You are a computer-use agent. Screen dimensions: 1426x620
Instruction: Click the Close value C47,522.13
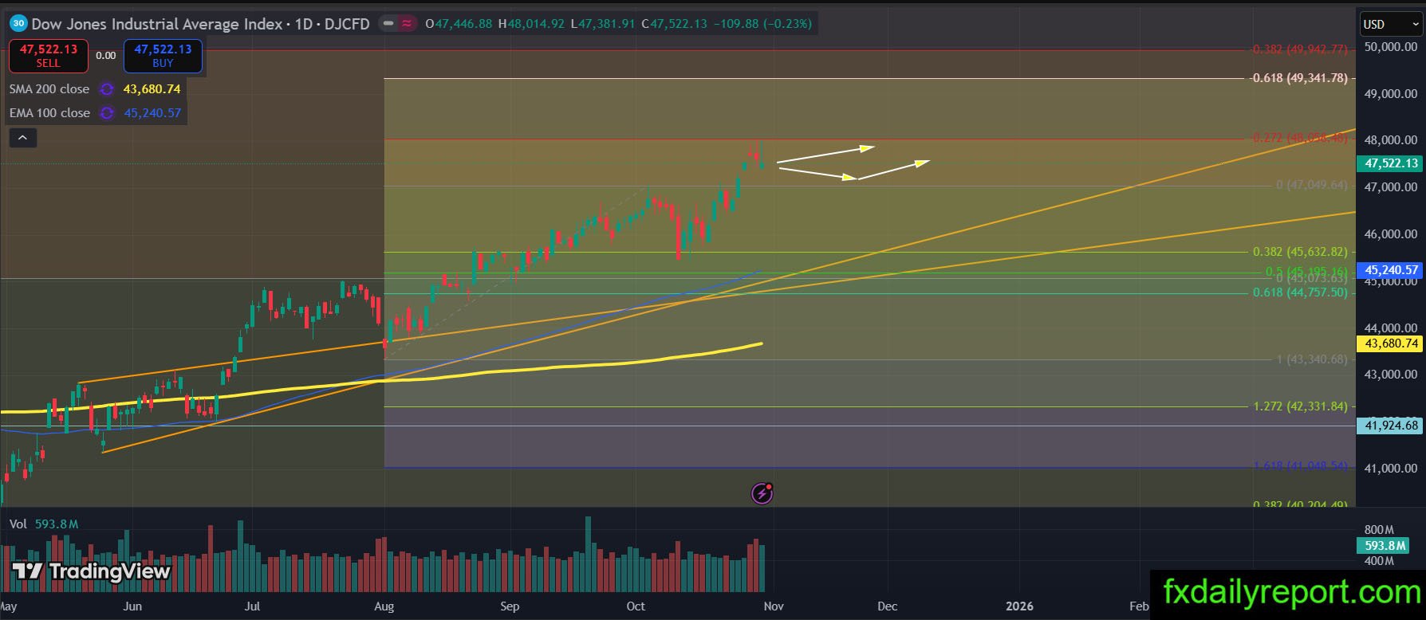(x=674, y=24)
